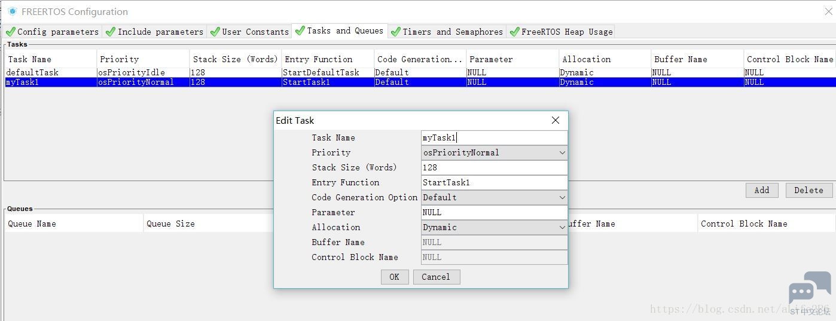Click the Parameter input field in dialog
Image resolution: width=836 pixels, height=321 pixels.
[494, 212]
